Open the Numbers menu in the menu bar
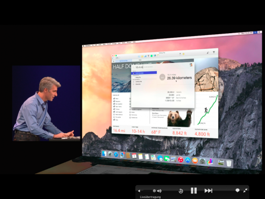 [88, 45]
